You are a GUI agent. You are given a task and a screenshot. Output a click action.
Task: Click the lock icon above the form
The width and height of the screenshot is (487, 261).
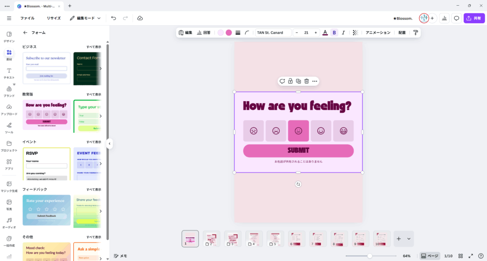point(290,81)
